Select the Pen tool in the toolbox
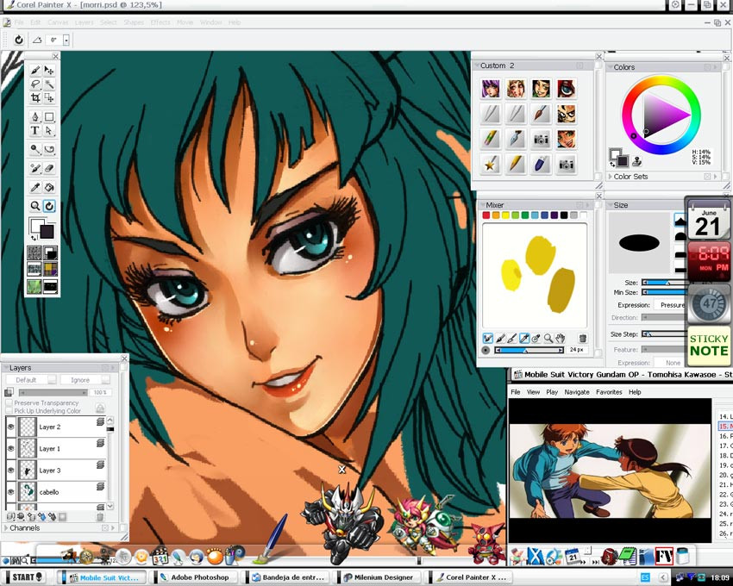Image resolution: width=733 pixels, height=586 pixels. tap(35, 117)
